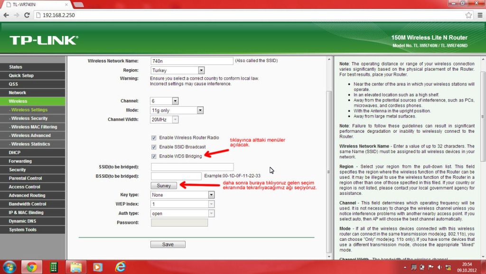Click the text Example:00-1D-0F-11-22-33

click(x=232, y=176)
